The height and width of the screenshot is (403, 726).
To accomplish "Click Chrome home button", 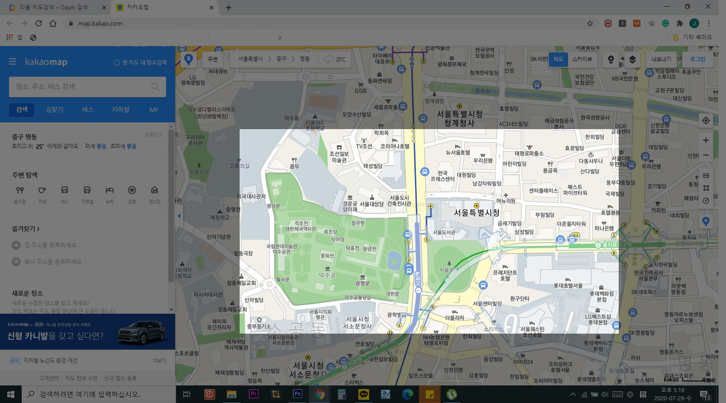I will tap(53, 23).
